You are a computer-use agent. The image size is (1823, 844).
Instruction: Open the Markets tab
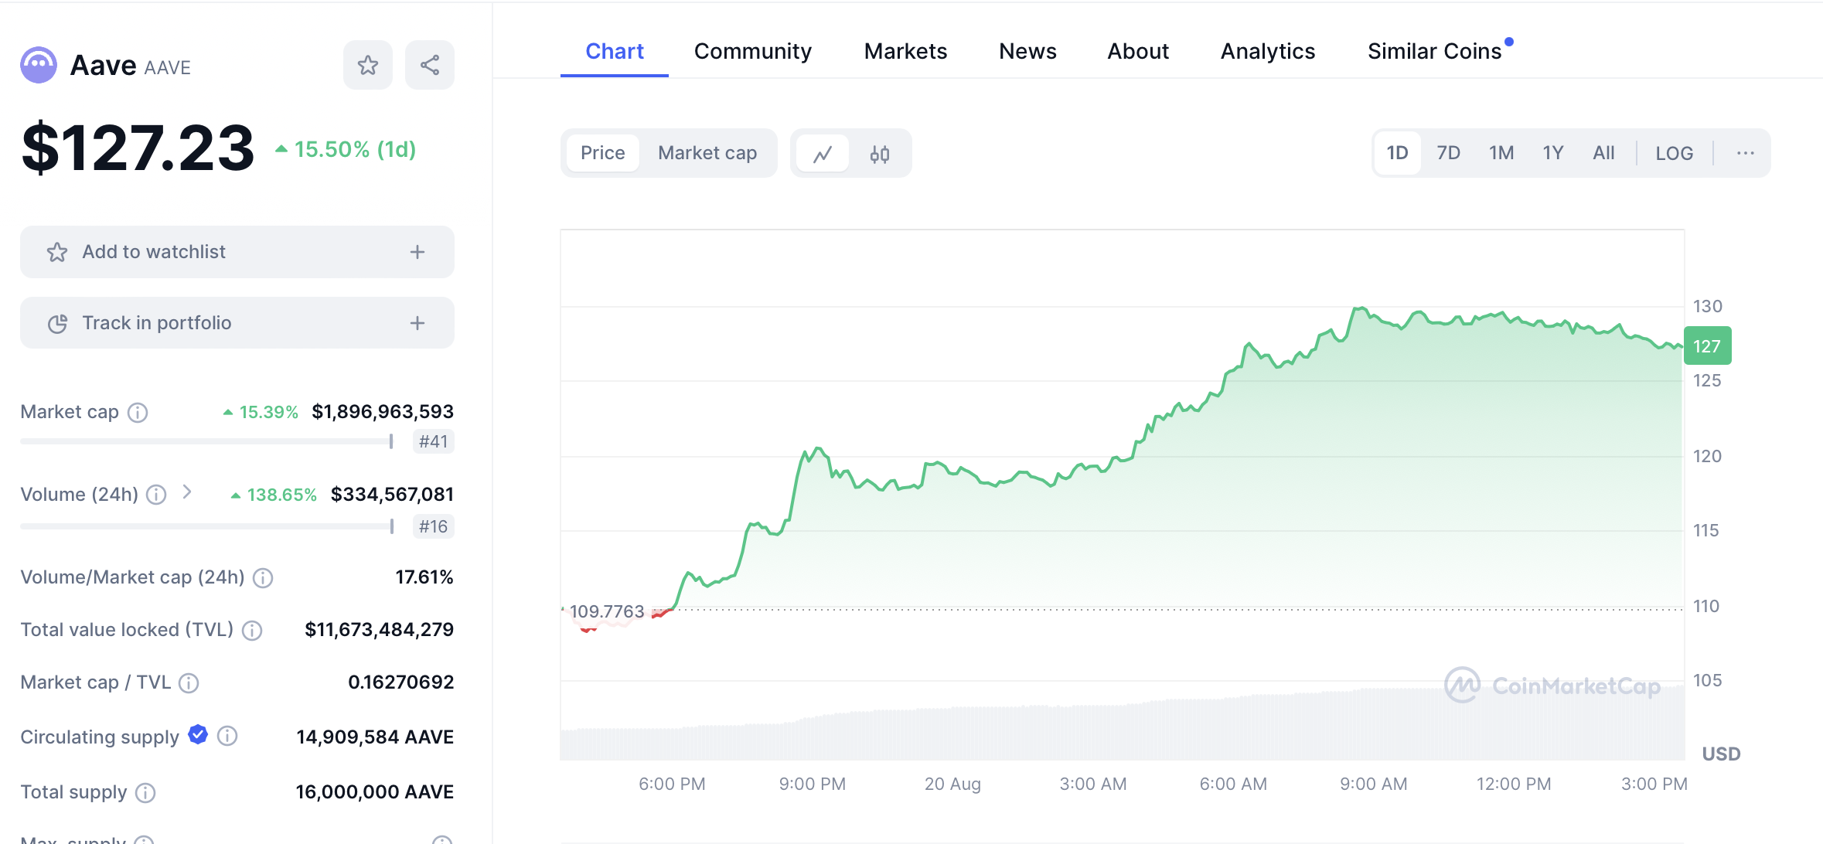[905, 51]
